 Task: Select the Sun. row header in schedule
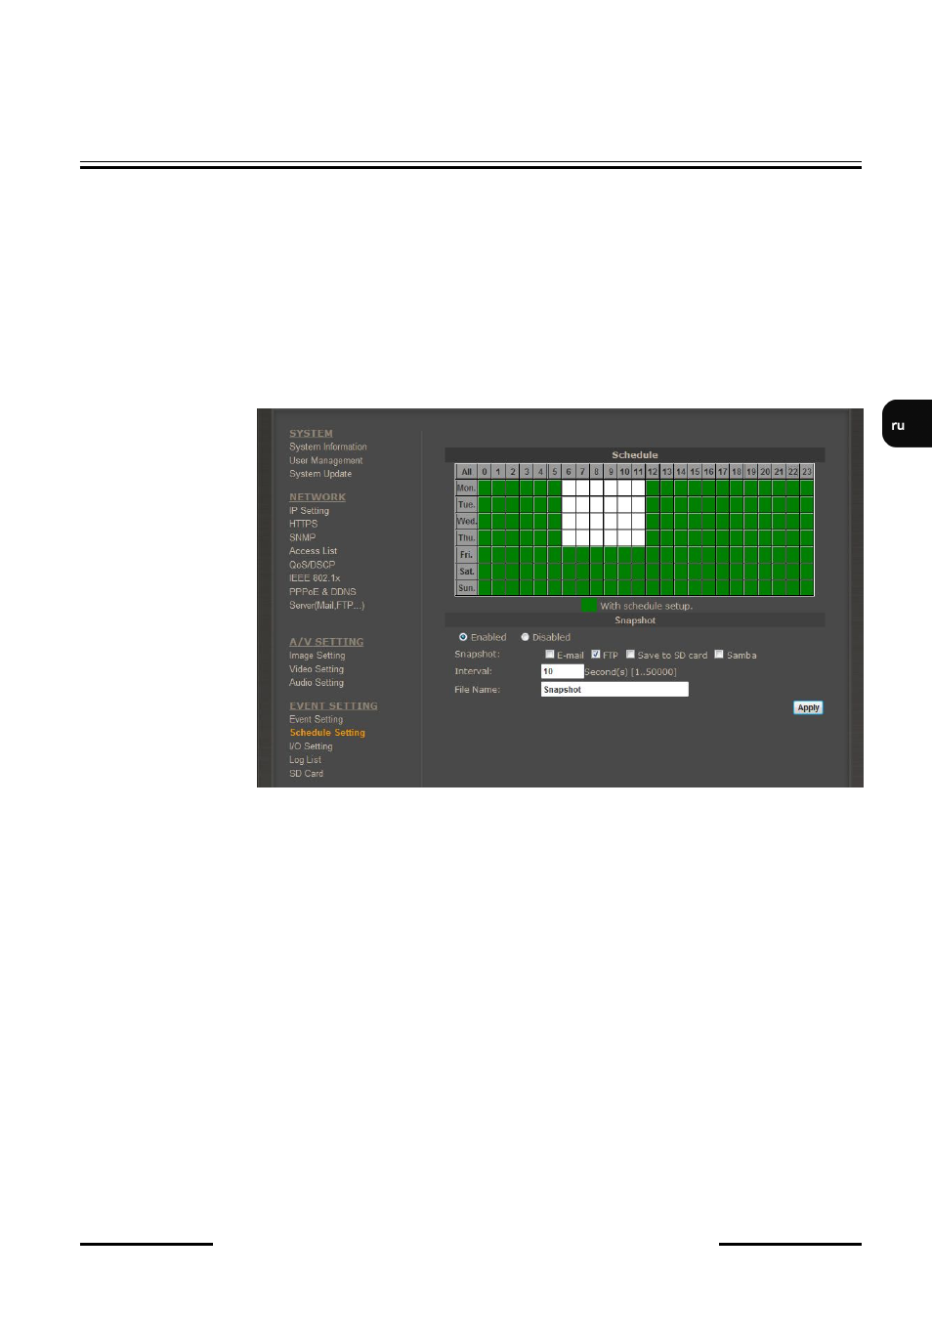coord(466,587)
